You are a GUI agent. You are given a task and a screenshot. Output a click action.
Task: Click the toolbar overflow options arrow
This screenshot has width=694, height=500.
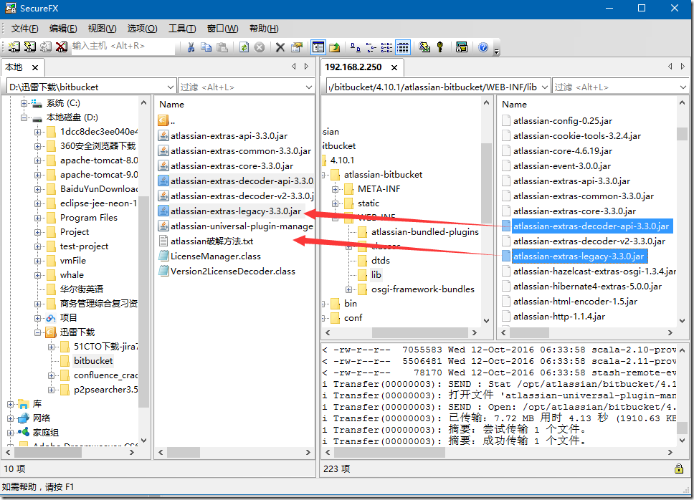click(x=497, y=51)
